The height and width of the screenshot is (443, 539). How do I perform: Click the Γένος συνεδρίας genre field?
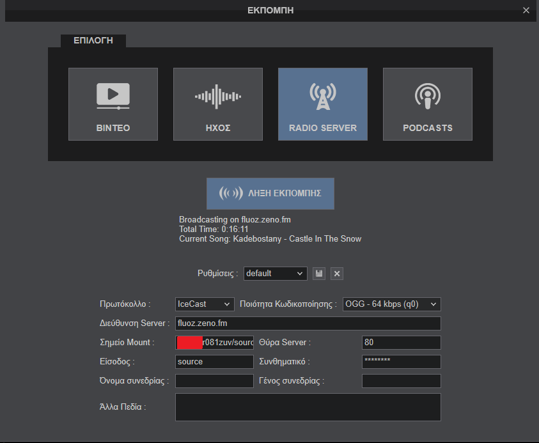(x=401, y=381)
